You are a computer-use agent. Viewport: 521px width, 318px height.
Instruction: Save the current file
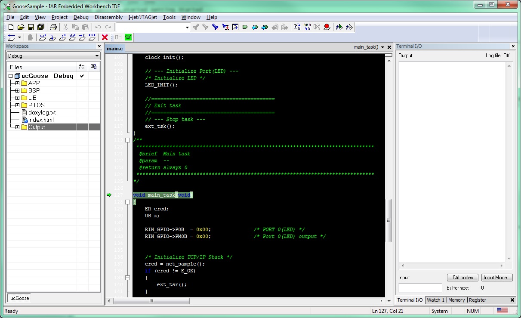tap(31, 27)
